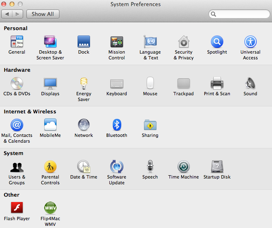
Task: Open the Spotlight preferences icon
Action: tap(217, 42)
